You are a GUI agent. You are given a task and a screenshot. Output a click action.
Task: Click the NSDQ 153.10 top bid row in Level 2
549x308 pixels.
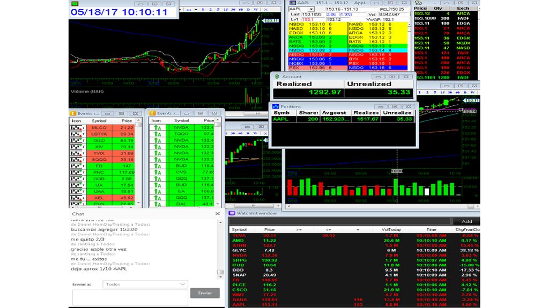click(x=317, y=25)
